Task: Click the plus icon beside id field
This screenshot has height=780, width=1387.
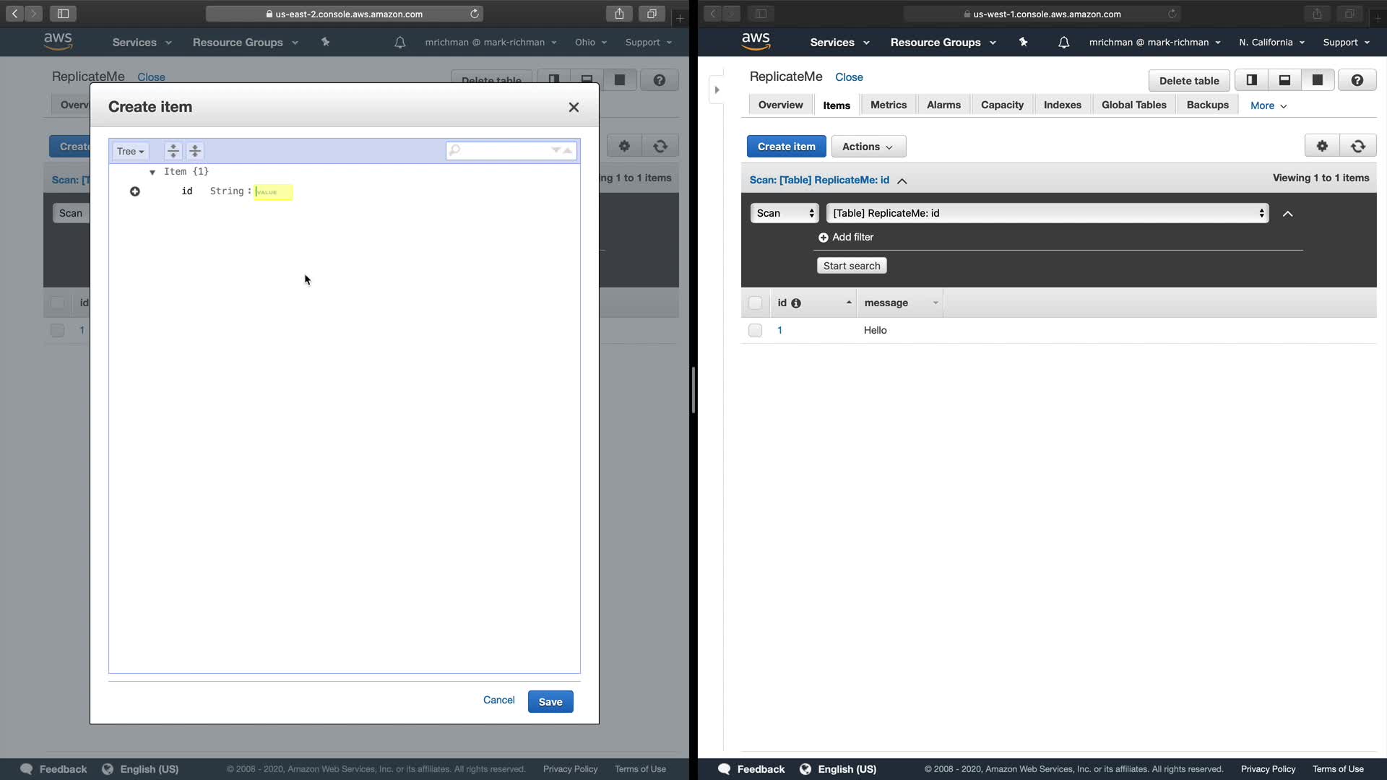Action: tap(135, 191)
